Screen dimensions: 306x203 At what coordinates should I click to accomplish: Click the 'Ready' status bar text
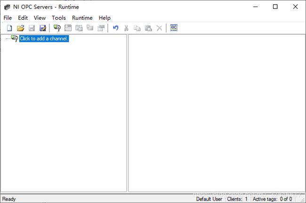tap(9, 199)
